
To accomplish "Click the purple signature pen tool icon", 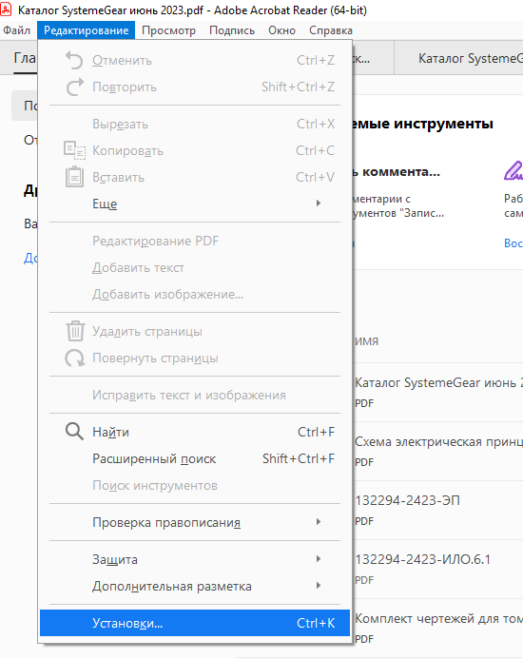I will click(513, 170).
